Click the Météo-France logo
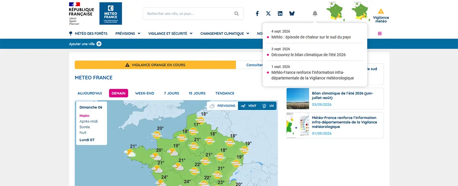Viewport: 458px width, 186px height. tap(110, 13)
